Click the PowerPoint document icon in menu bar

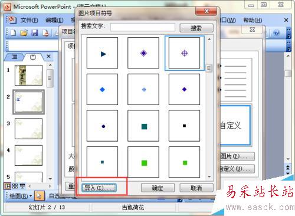12,20
